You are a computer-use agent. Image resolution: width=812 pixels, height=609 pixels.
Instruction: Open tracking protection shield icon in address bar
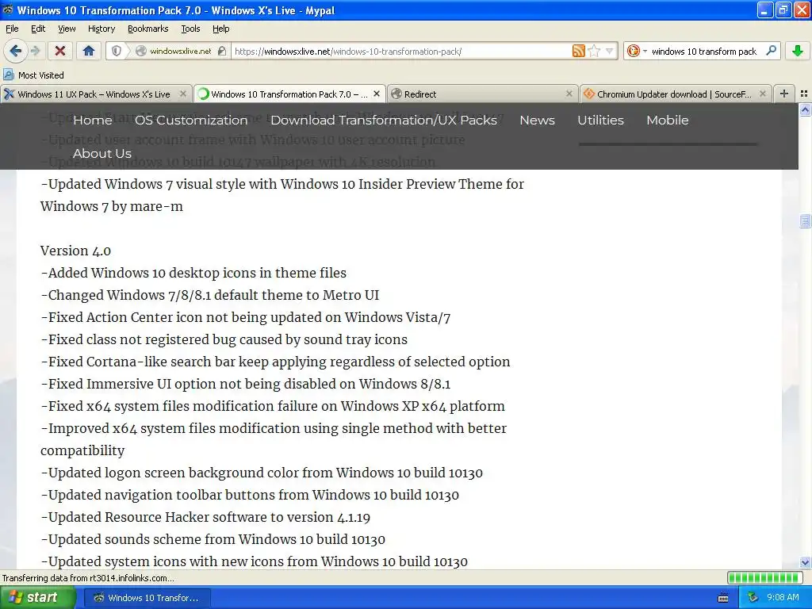pos(117,51)
